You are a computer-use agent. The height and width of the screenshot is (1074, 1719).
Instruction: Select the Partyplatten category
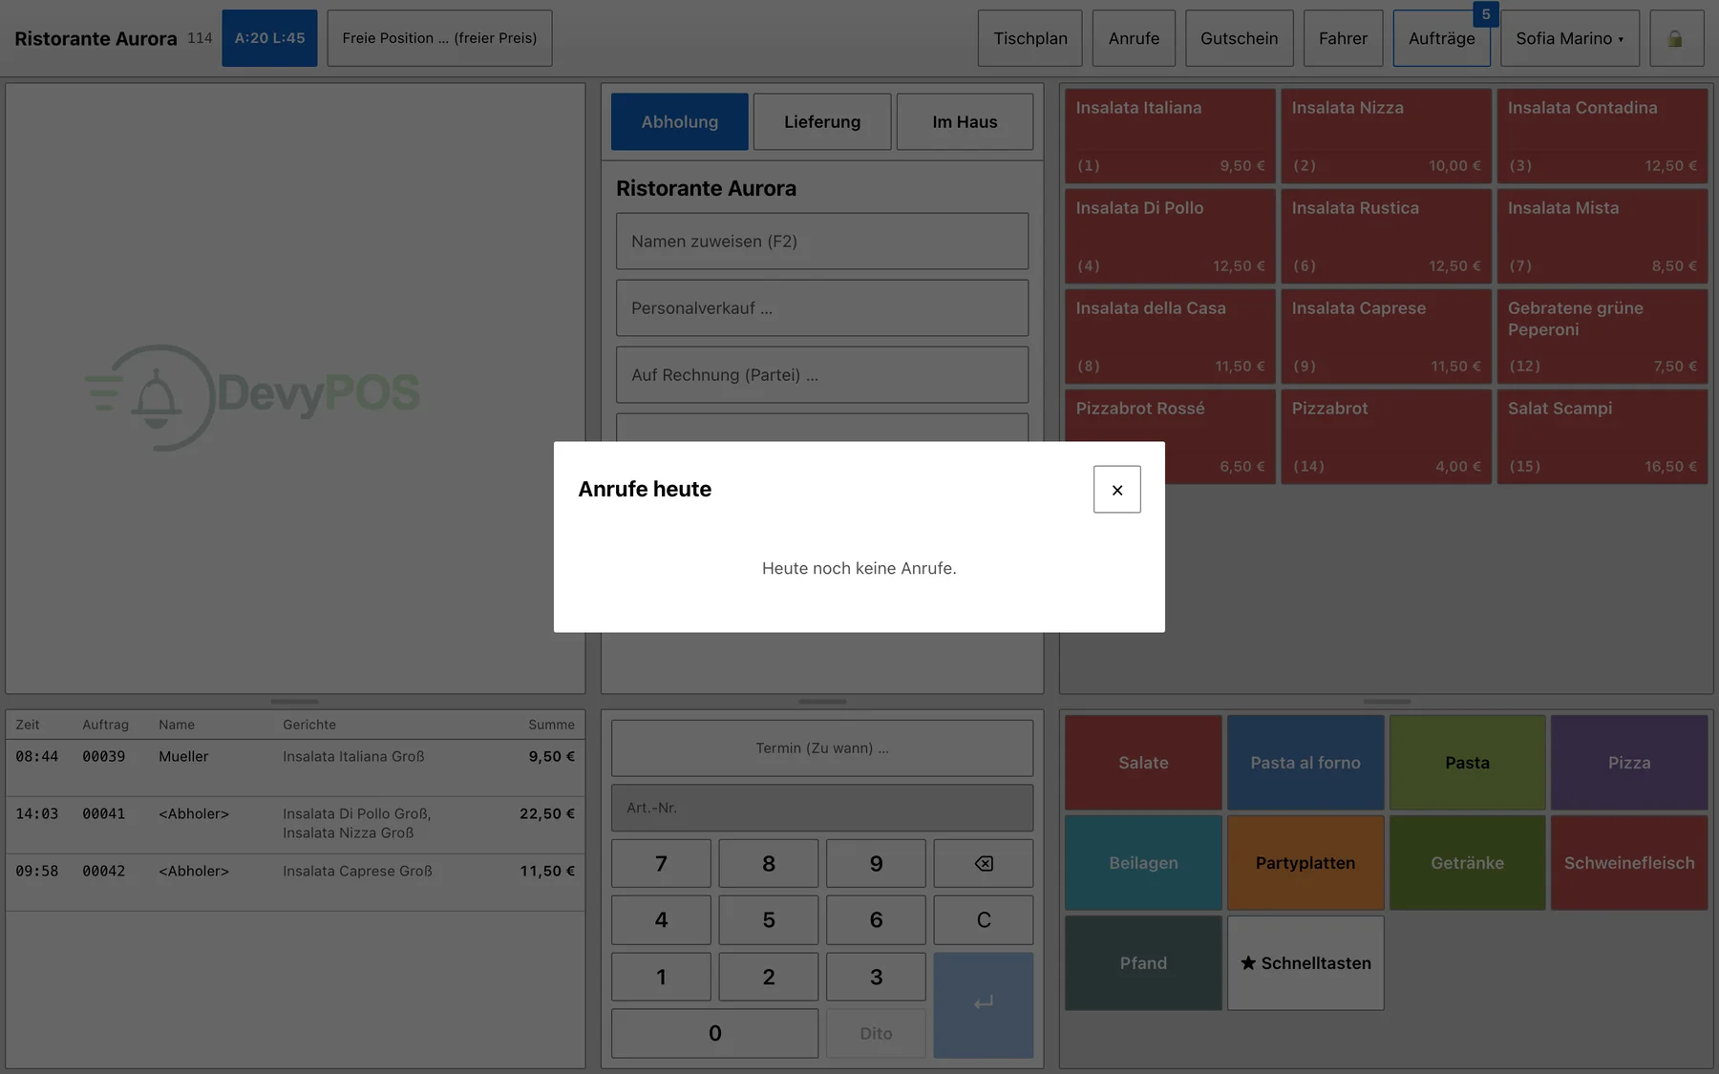coord(1305,862)
